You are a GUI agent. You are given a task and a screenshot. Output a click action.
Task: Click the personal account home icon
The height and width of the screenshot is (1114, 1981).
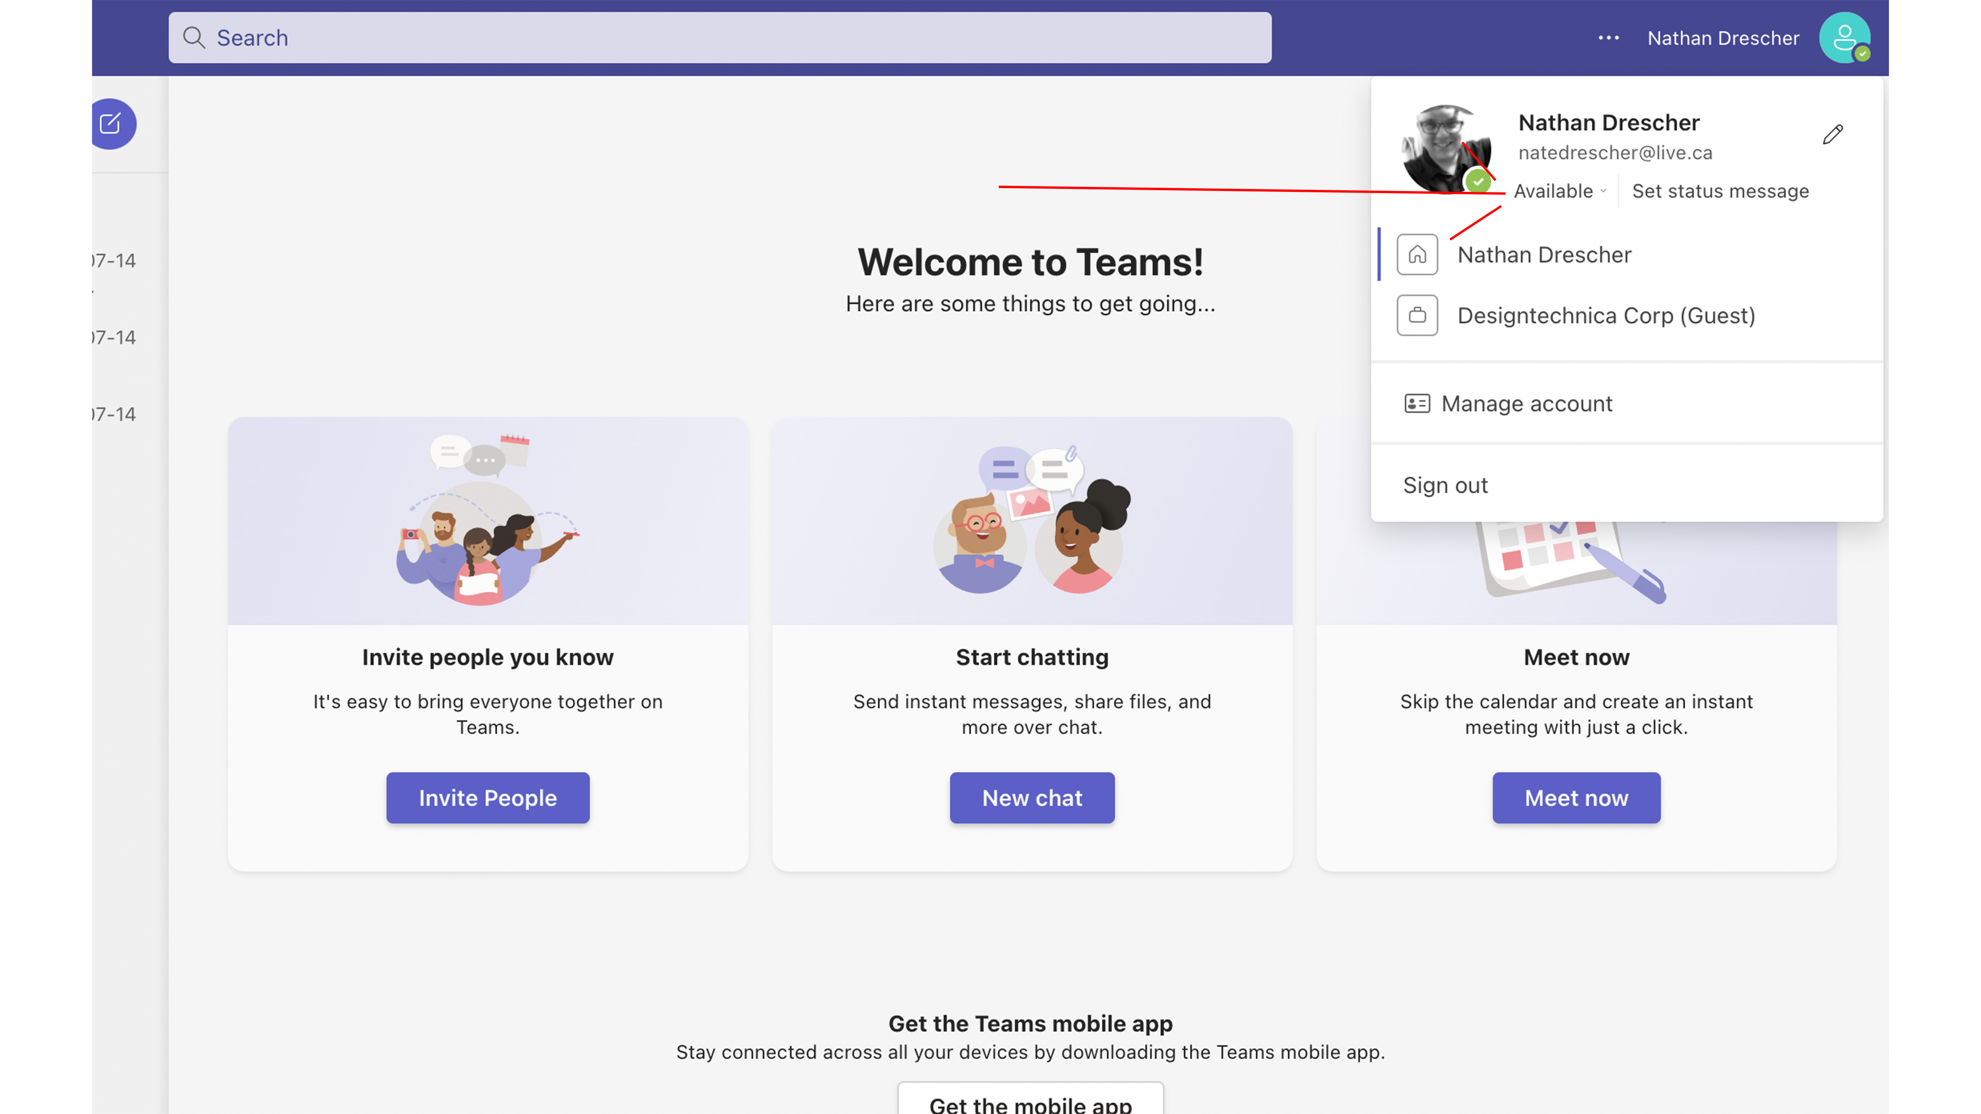point(1416,253)
